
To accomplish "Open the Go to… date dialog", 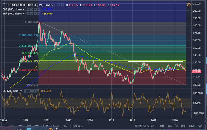I will click(78, 126).
